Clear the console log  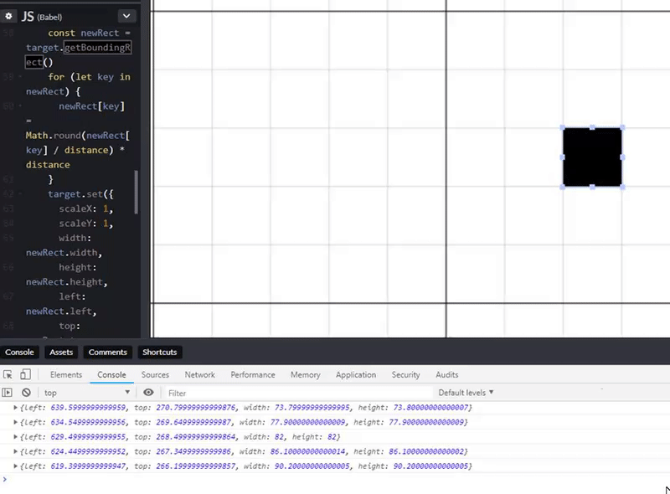click(26, 393)
